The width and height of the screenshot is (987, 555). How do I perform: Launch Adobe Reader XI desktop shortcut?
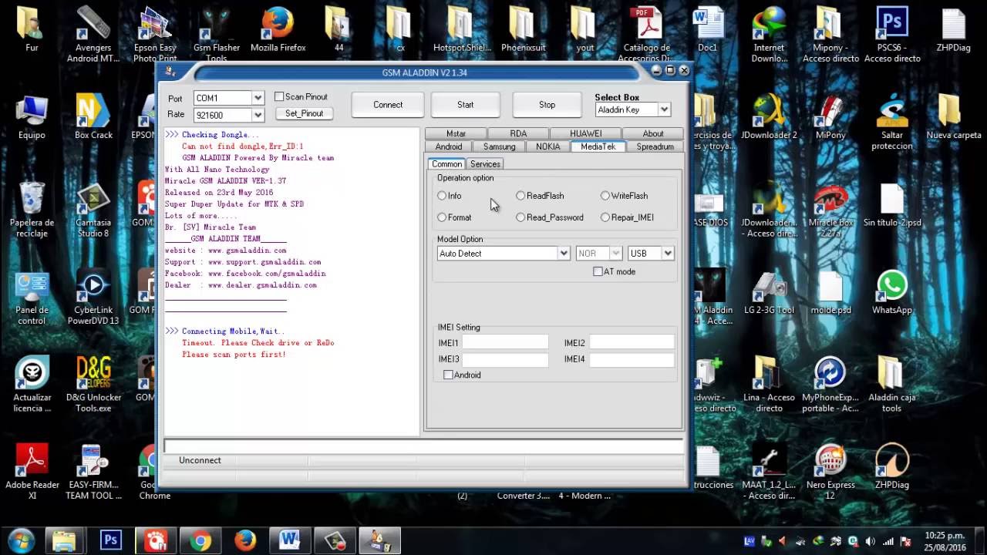pos(32,472)
